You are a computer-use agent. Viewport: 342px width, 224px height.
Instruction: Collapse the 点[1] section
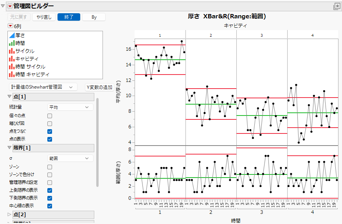point(9,96)
